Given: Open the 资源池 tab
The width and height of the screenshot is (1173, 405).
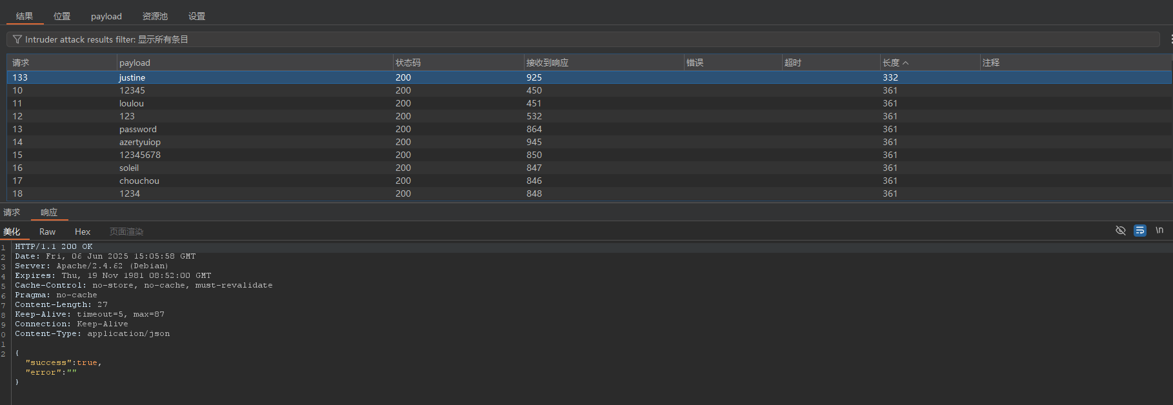Looking at the screenshot, I should [155, 16].
